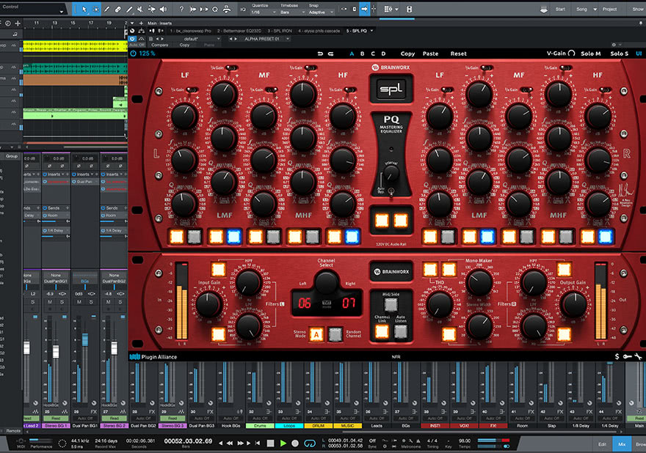Toggle the Random Channel button
The width and height of the screenshot is (646, 453).
click(x=335, y=334)
